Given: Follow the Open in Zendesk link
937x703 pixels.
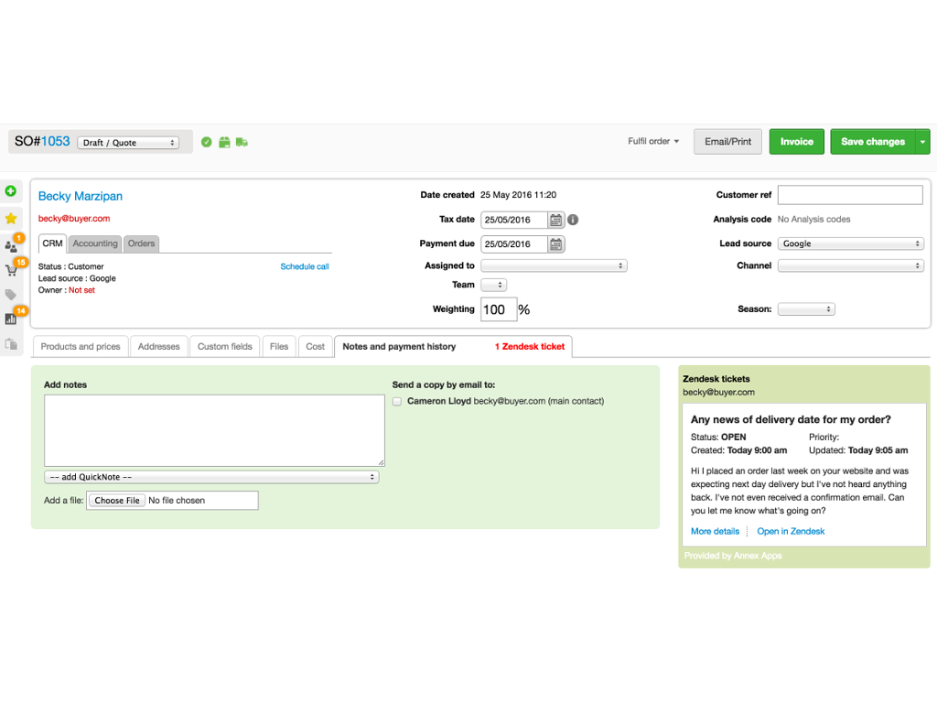Looking at the screenshot, I should coord(791,532).
